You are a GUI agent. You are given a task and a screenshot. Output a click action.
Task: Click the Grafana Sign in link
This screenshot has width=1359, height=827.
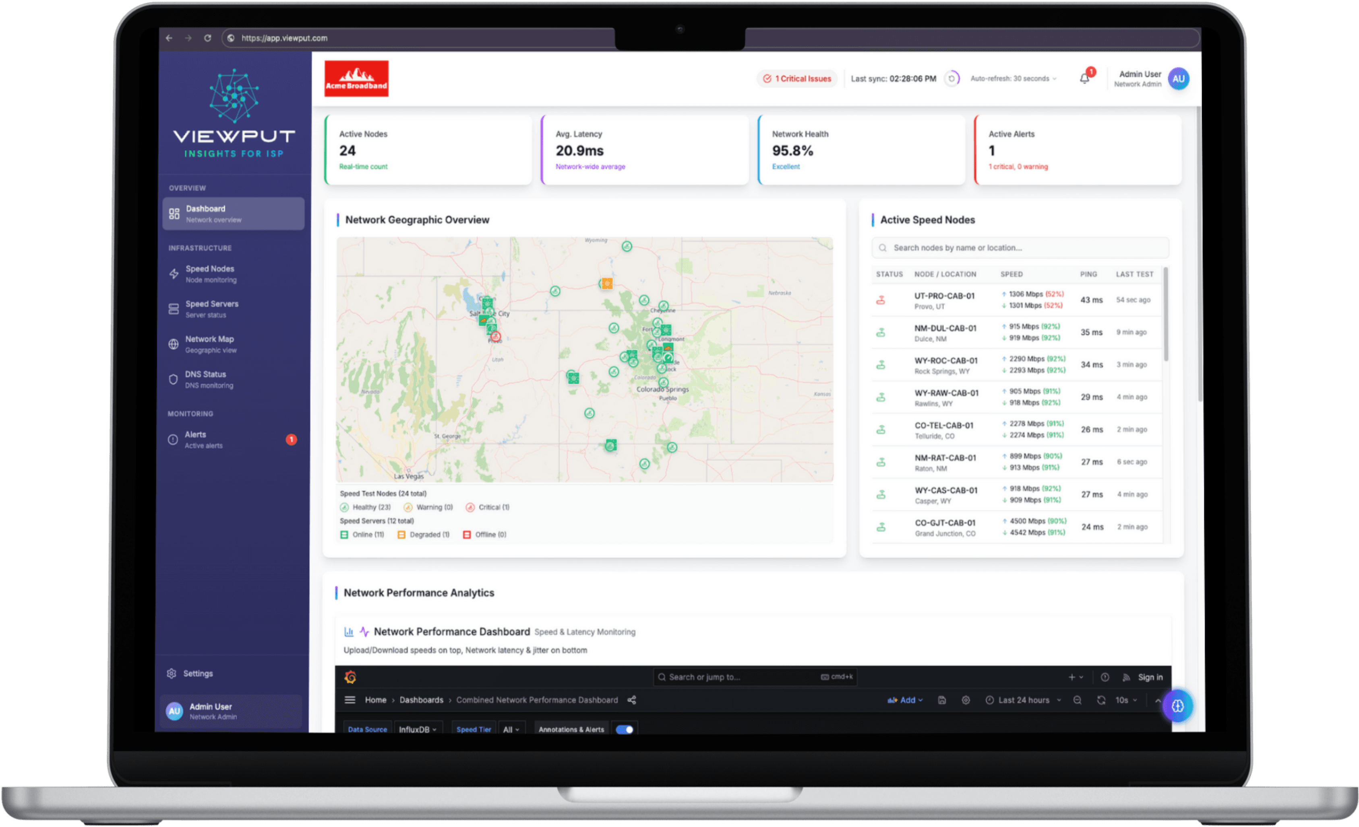point(1150,677)
